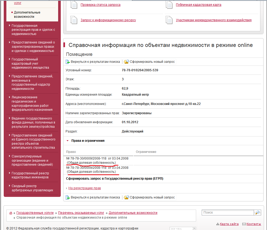Select Дополнительные возможности in sidebar
The height and width of the screenshot is (230, 267).
[x=27, y=15]
